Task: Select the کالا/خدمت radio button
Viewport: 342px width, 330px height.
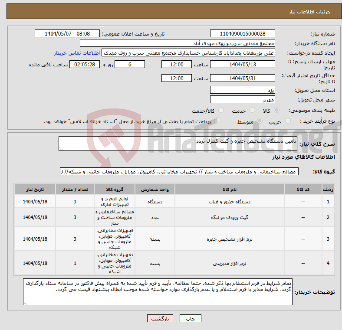Action: (221, 110)
